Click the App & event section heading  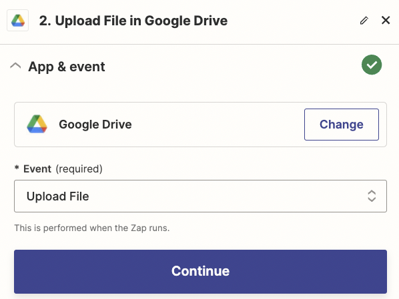(67, 67)
